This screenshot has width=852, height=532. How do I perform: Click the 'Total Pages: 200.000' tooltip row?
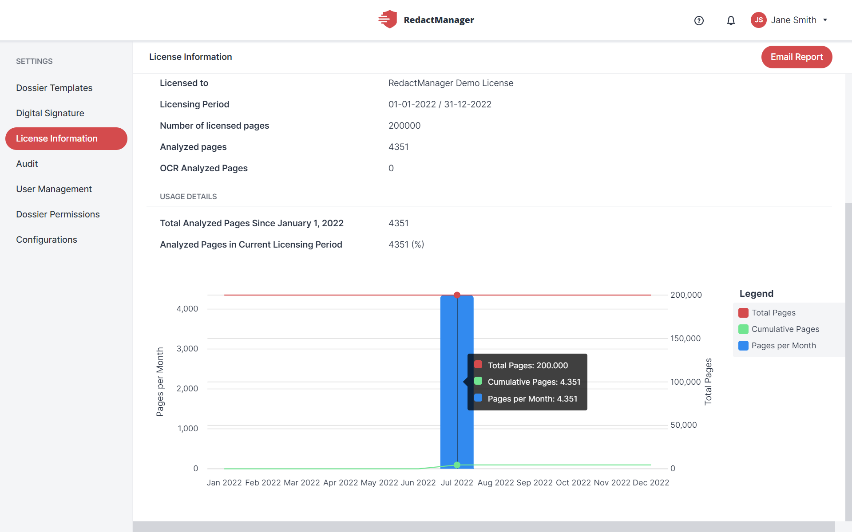527,365
